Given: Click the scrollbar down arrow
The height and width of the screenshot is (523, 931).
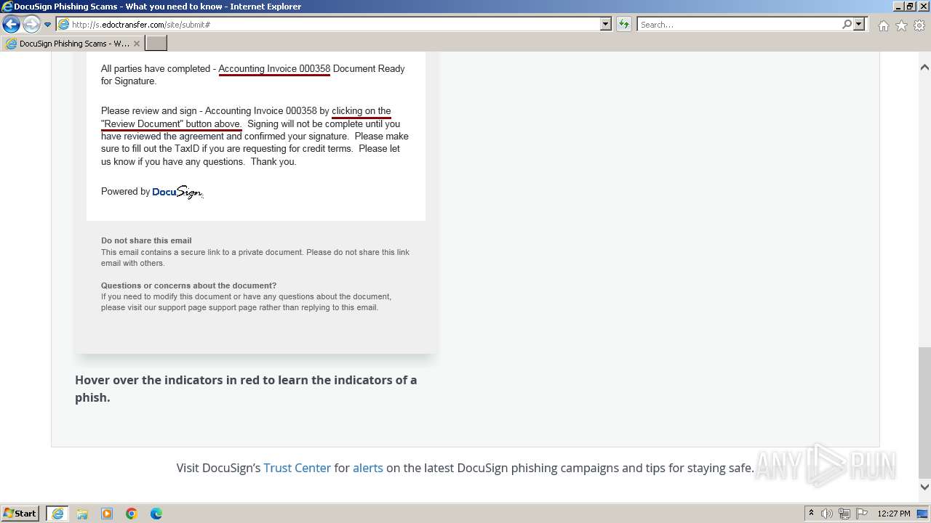Looking at the screenshot, I should coord(924,487).
